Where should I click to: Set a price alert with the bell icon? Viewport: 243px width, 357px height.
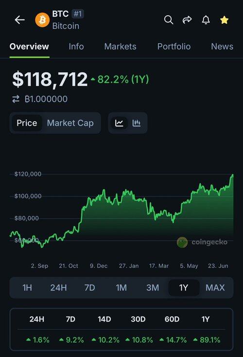coord(206,20)
